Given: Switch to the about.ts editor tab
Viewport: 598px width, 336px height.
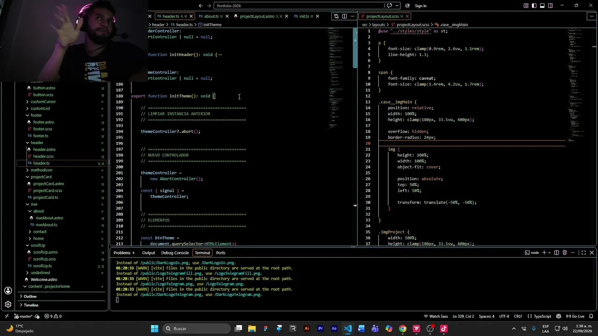Looking at the screenshot, I should [x=211, y=16].
